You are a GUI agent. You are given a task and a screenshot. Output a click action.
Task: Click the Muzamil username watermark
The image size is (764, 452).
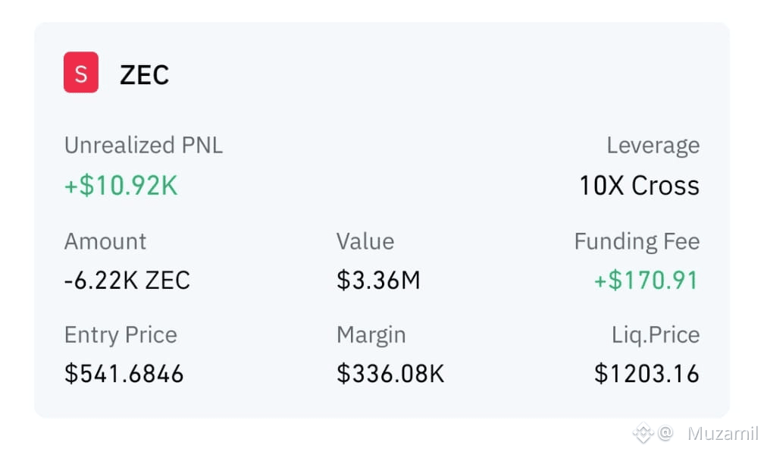coord(723,434)
